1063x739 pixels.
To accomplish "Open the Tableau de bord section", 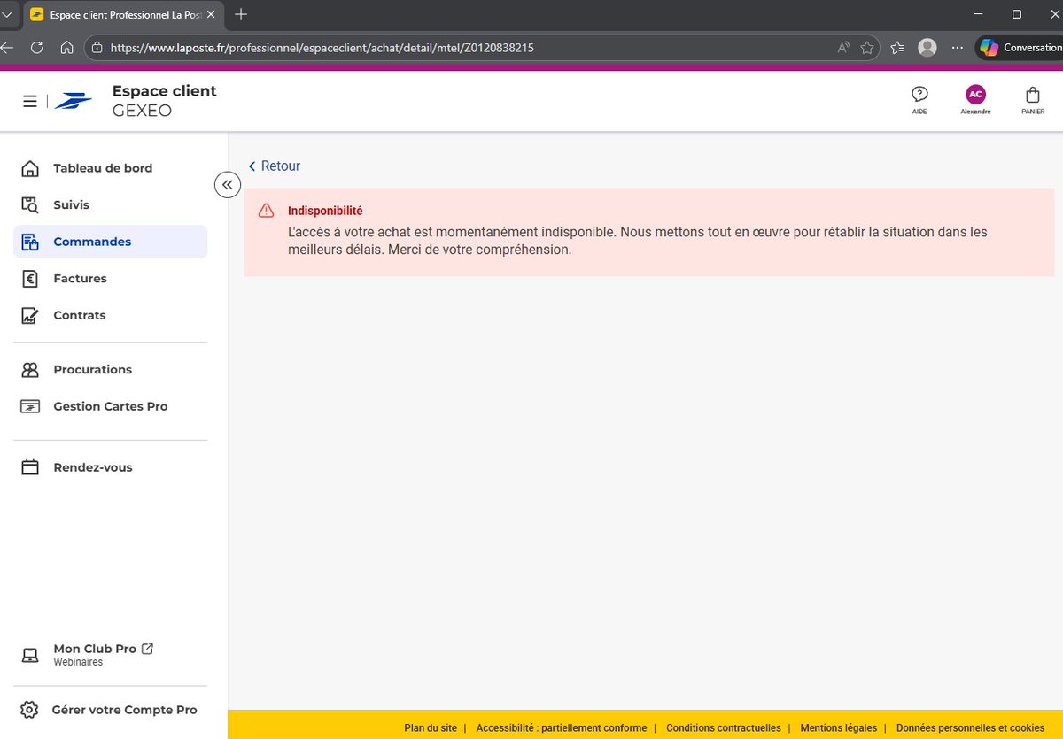I will point(103,168).
